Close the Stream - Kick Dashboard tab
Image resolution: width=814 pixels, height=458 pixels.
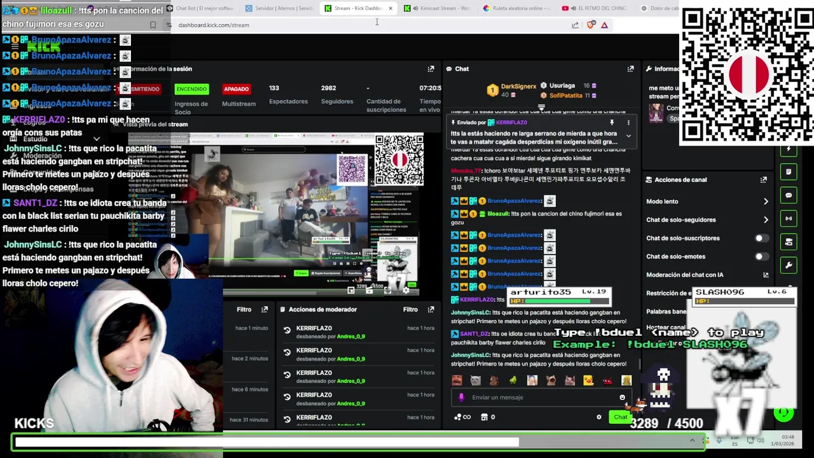(390, 8)
